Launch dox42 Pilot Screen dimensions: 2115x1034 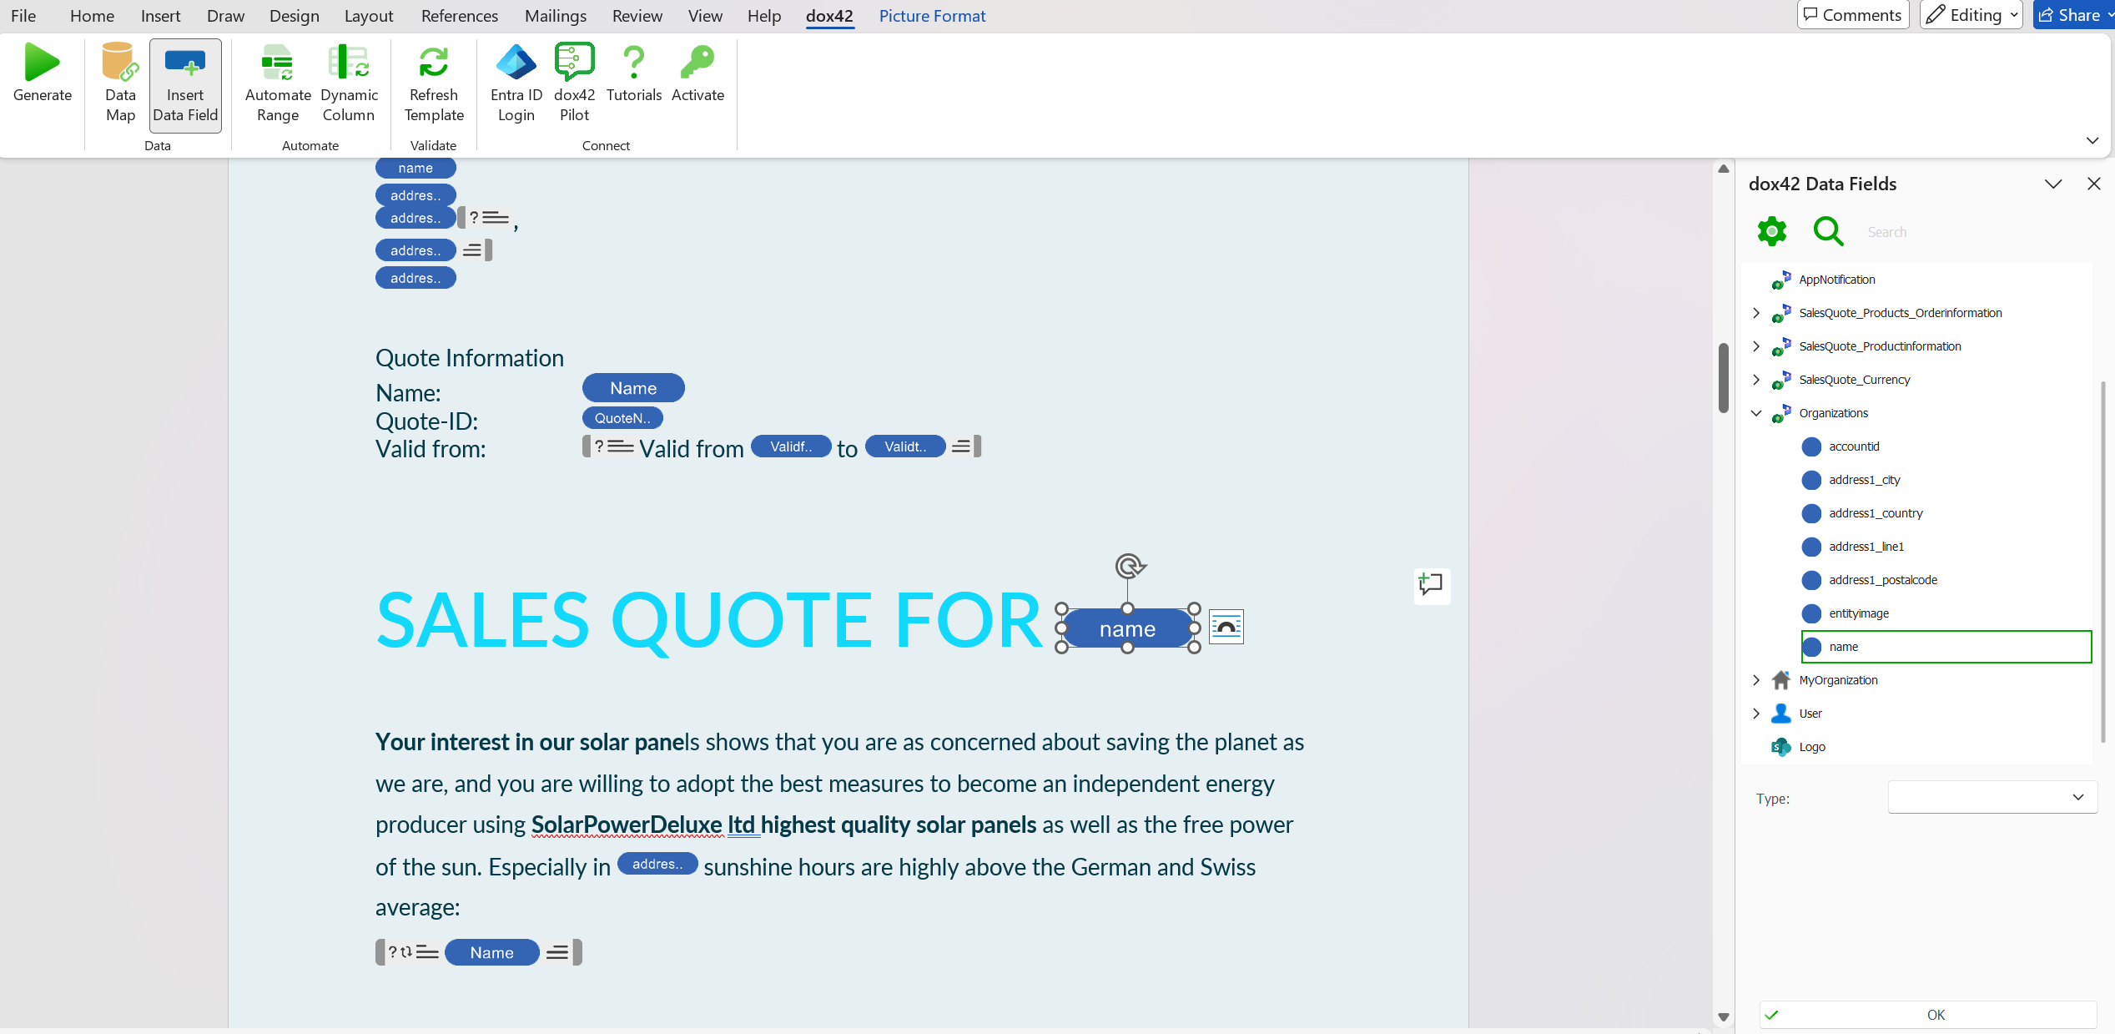[574, 83]
